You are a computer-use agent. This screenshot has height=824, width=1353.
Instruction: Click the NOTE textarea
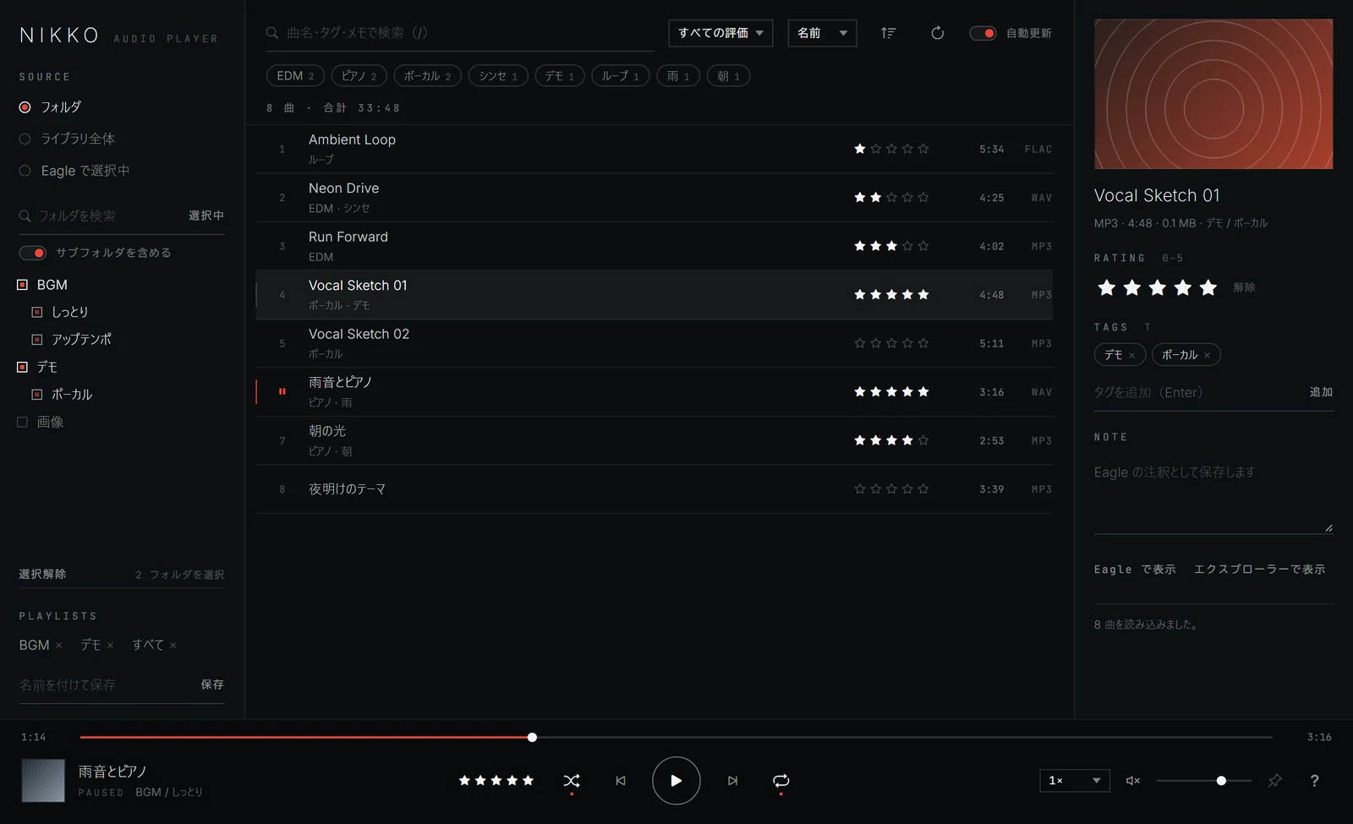coord(1213,497)
